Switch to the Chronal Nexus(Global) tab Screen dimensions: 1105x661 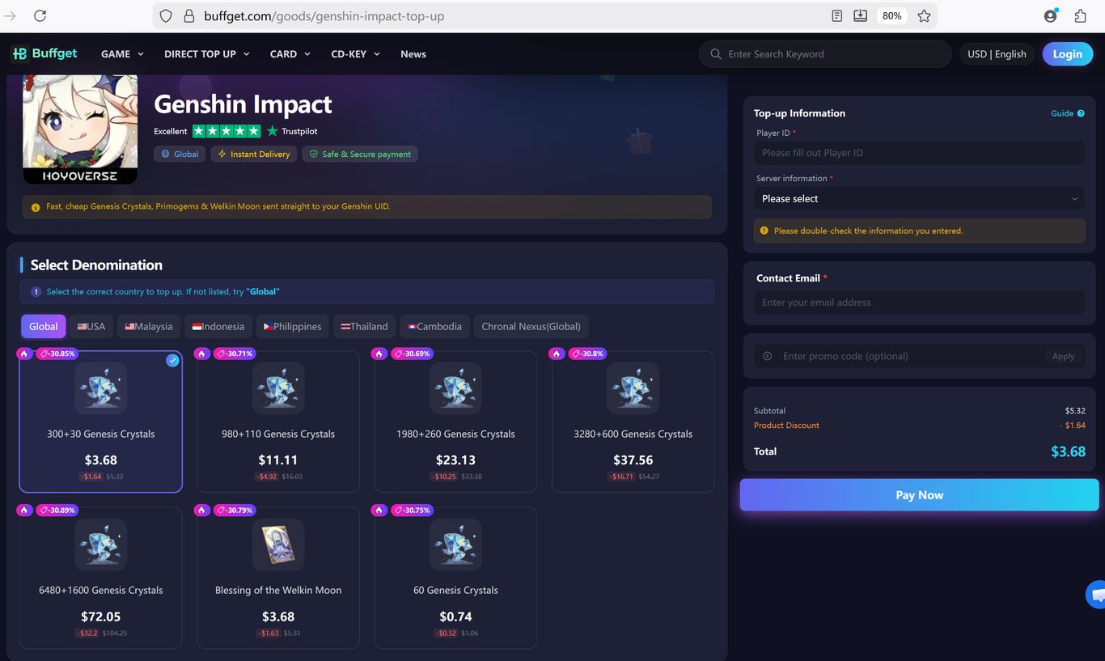point(531,327)
